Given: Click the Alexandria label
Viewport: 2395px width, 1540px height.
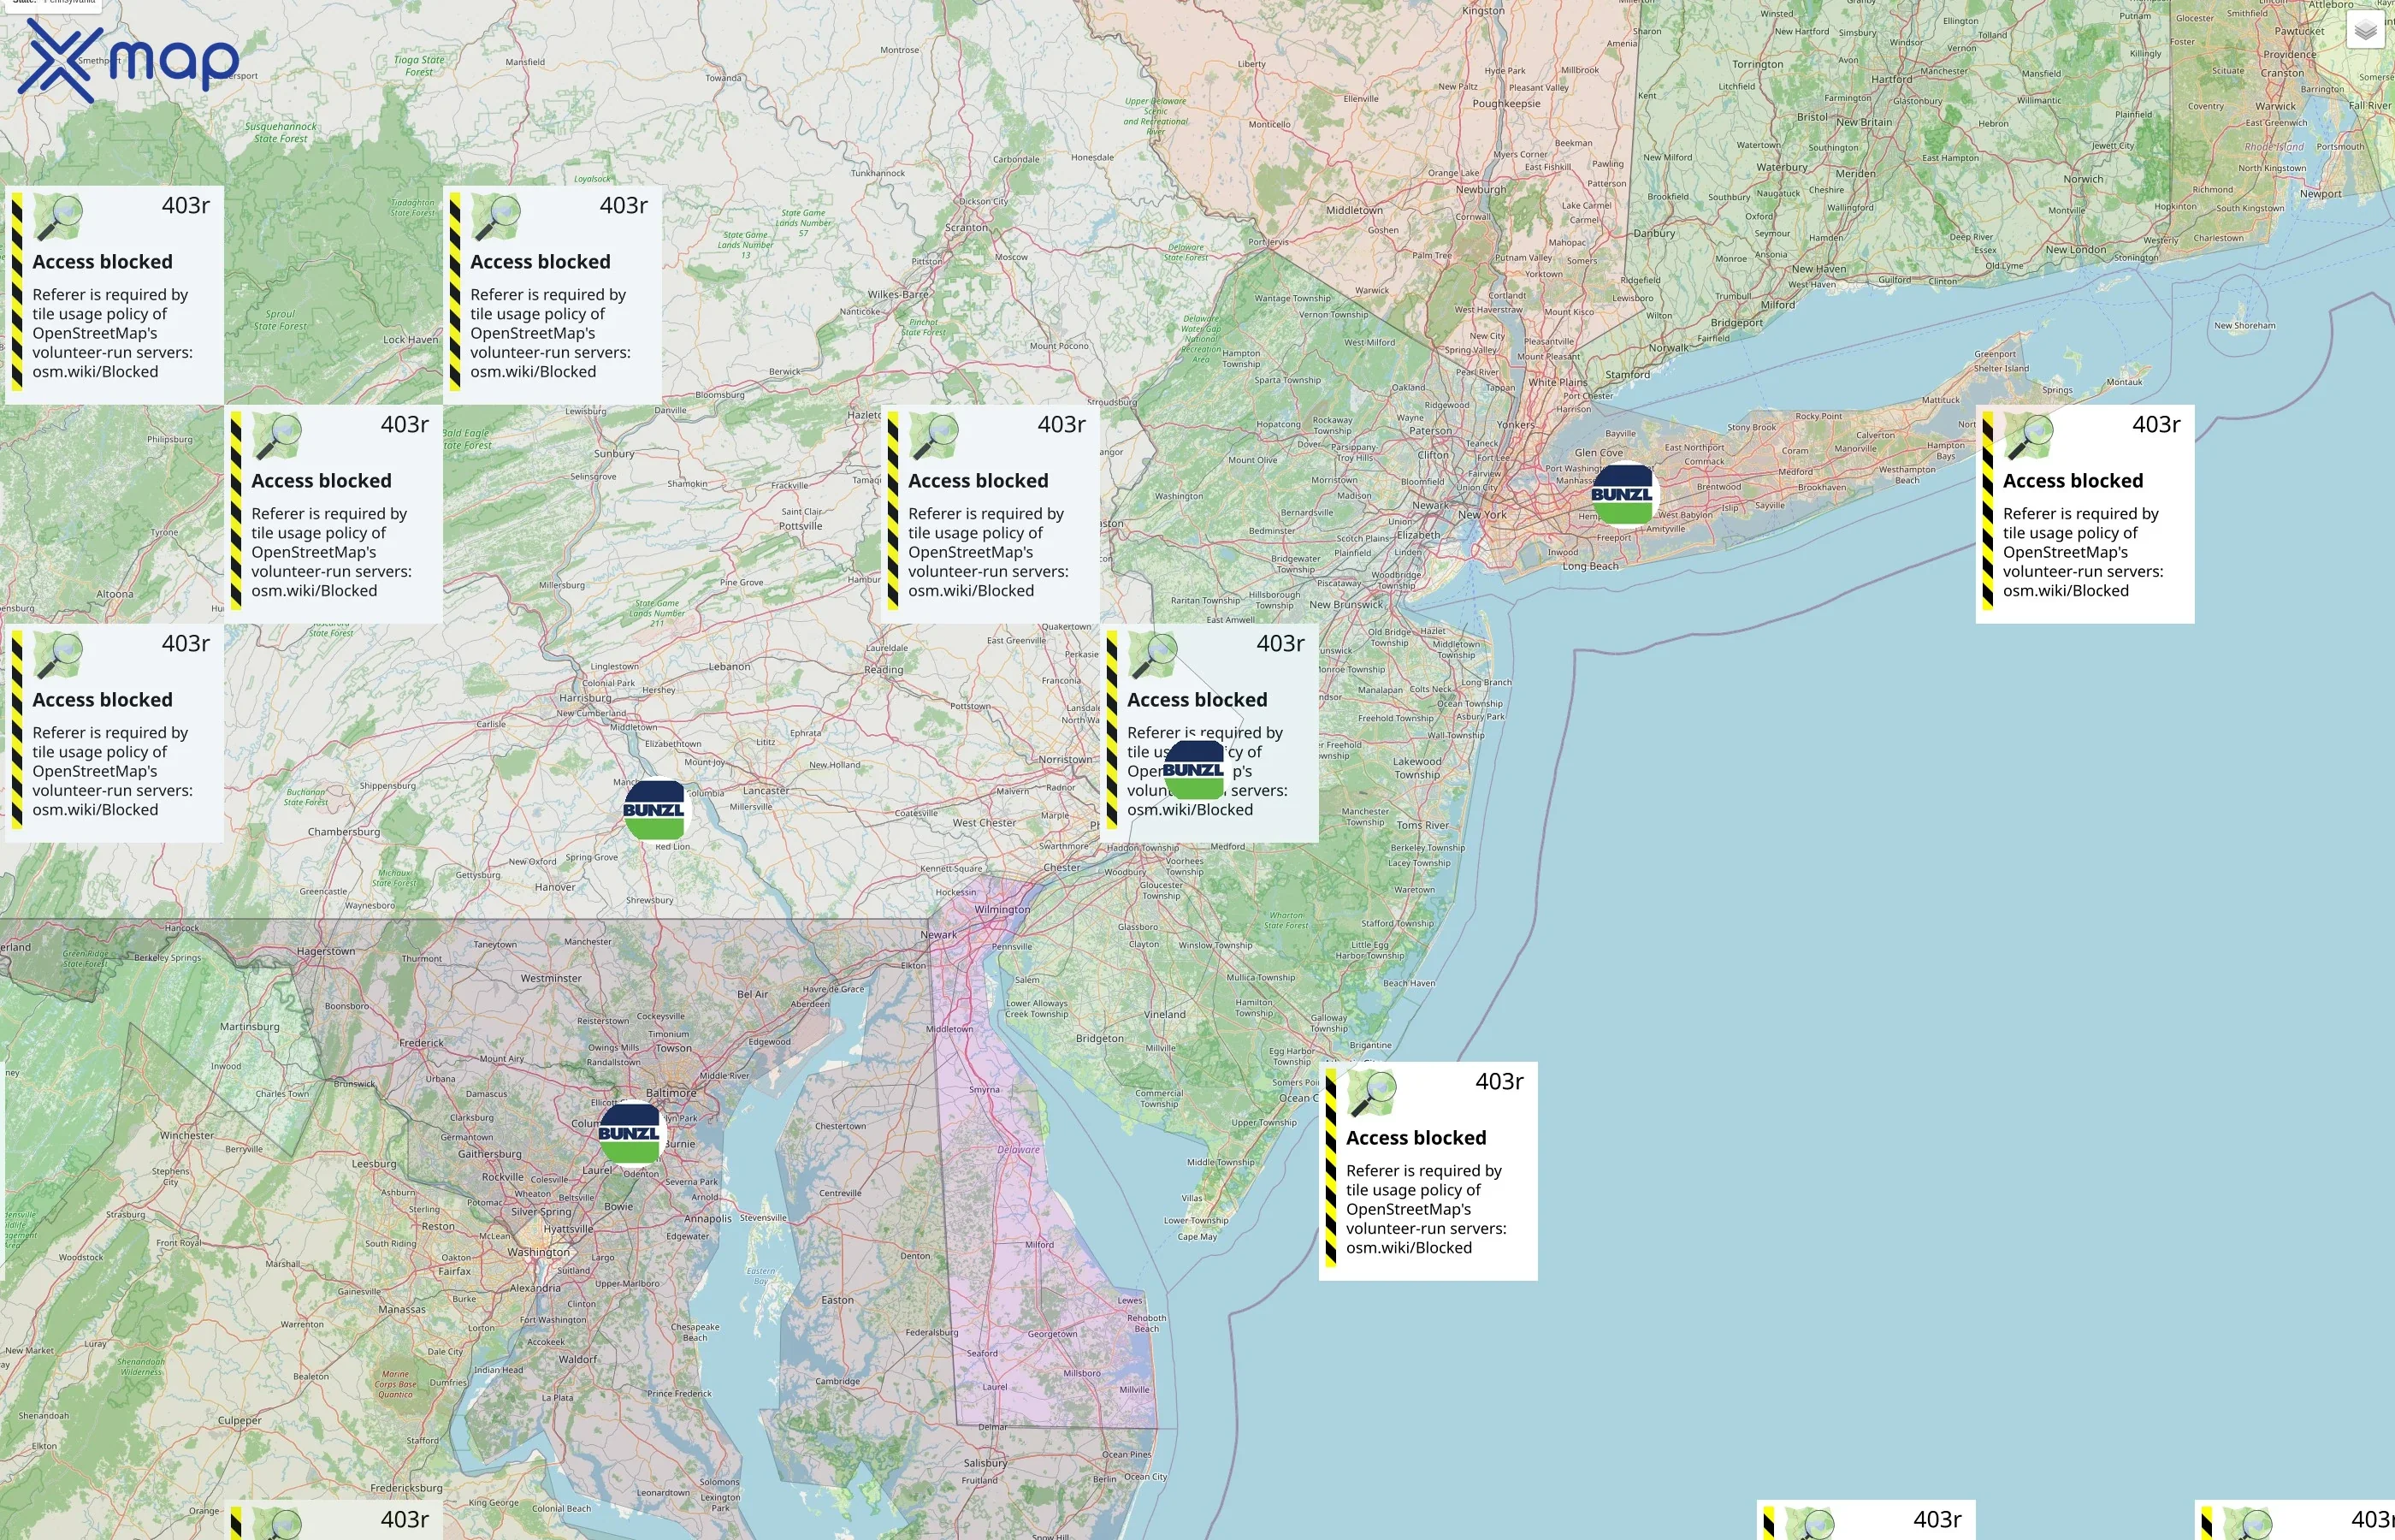Looking at the screenshot, I should coord(535,1288).
